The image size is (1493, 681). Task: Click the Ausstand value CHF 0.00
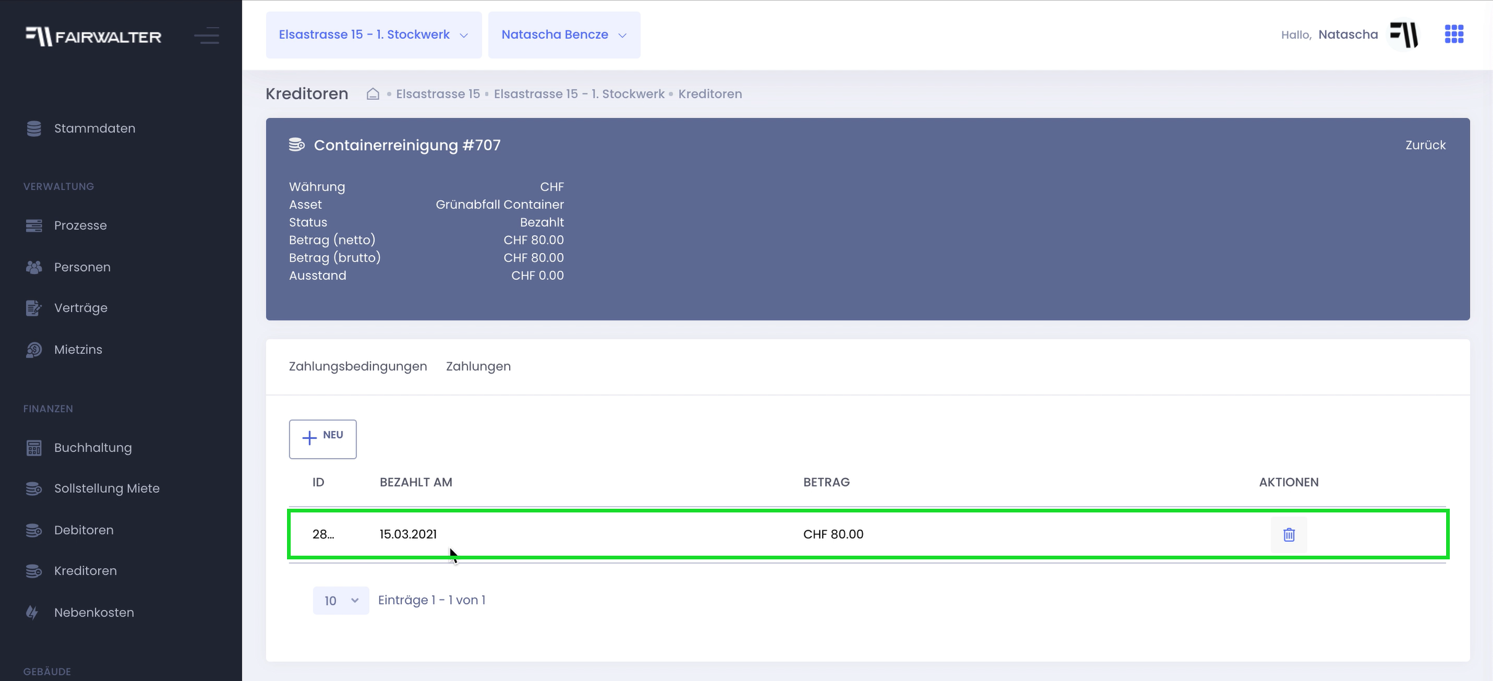[x=538, y=275]
